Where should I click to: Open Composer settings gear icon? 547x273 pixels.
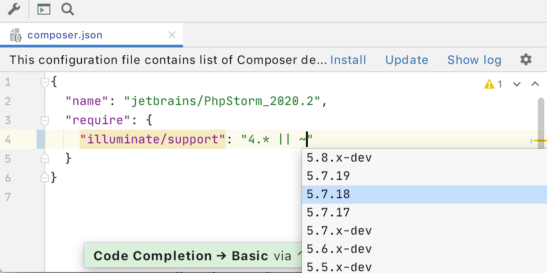click(526, 59)
